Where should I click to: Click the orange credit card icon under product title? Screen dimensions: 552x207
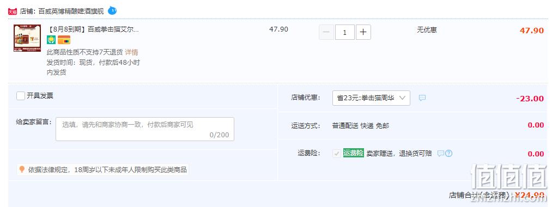(64, 40)
